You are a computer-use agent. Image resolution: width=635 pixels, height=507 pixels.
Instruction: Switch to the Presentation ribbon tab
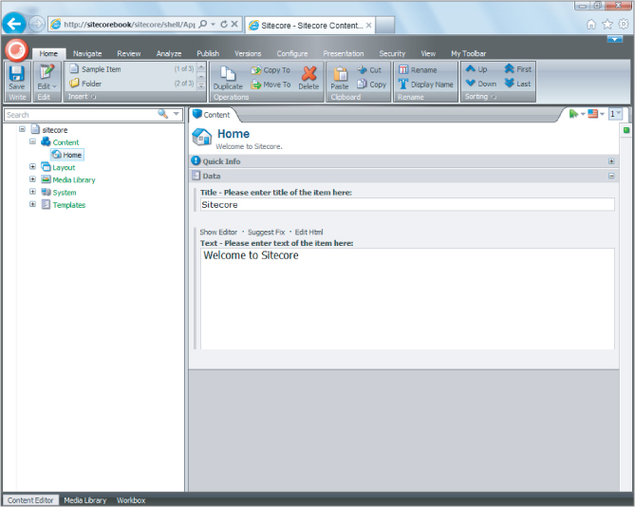(x=343, y=54)
